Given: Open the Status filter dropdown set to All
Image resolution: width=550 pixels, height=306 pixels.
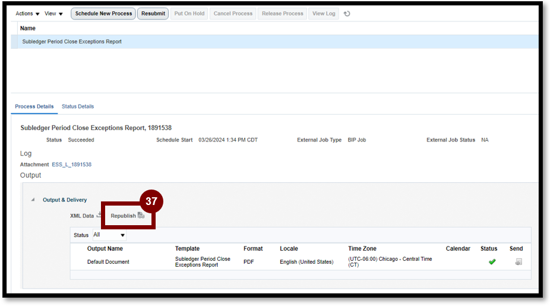Looking at the screenshot, I should point(109,235).
